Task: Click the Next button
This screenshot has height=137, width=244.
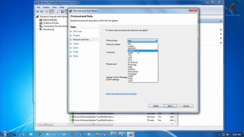Action: (x=170, y=106)
